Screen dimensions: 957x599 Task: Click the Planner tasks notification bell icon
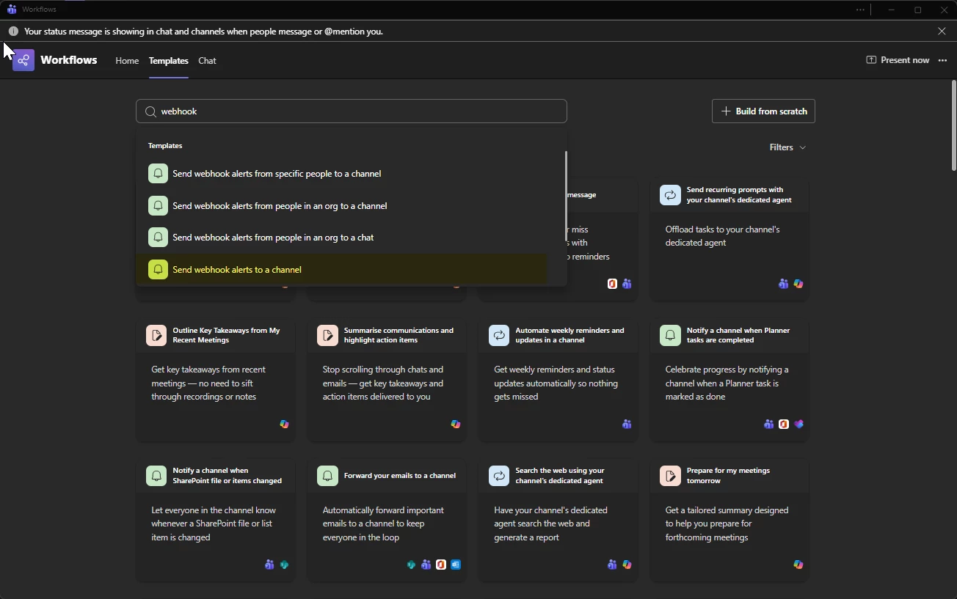670,335
